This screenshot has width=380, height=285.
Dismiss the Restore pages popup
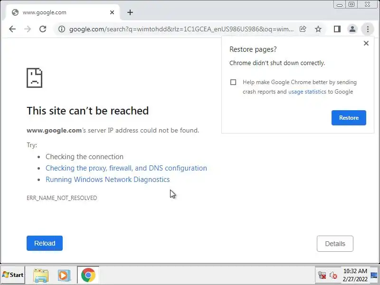click(x=366, y=43)
